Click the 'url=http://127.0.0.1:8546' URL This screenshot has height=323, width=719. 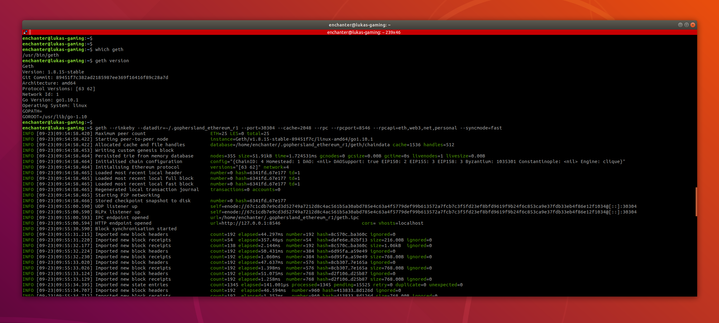pos(245,223)
